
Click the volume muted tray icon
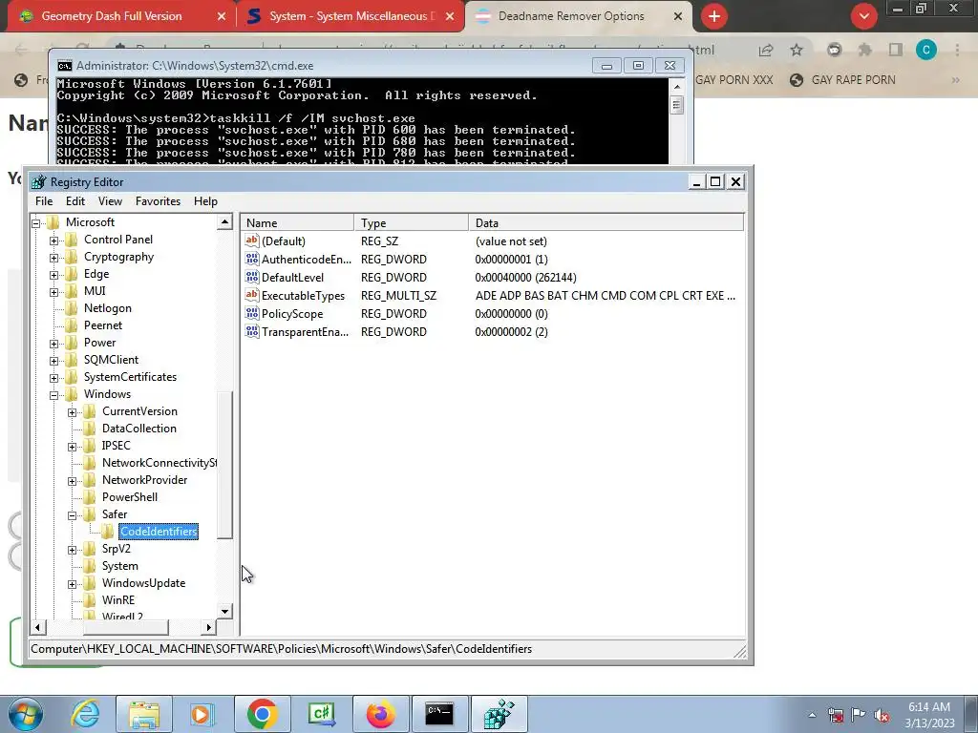[x=882, y=715]
